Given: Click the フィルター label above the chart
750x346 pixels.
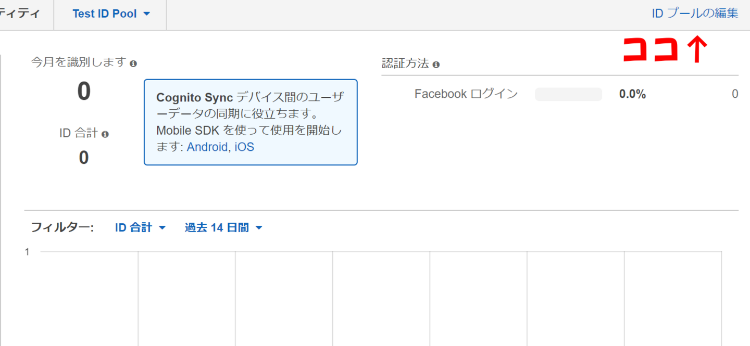Looking at the screenshot, I should 62,227.
